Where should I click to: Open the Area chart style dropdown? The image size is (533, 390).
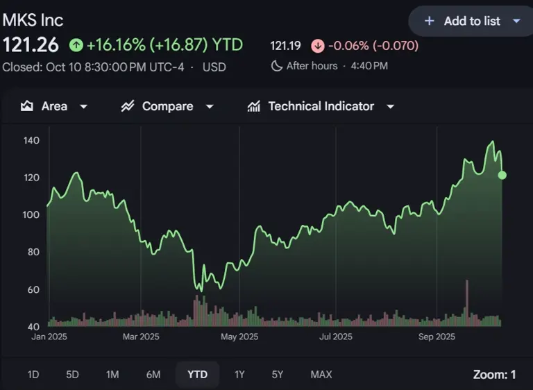(x=83, y=107)
